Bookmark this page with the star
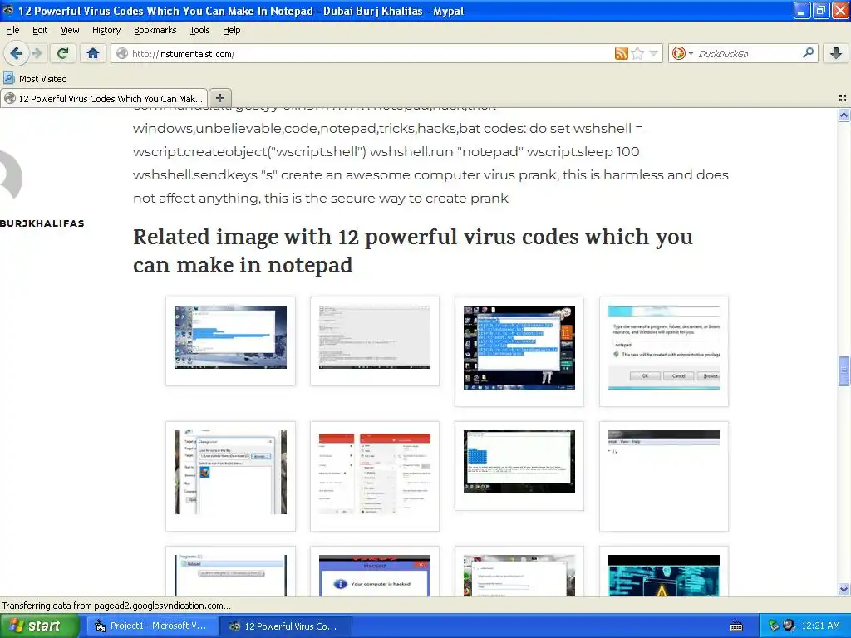This screenshot has width=851, height=638. point(637,53)
